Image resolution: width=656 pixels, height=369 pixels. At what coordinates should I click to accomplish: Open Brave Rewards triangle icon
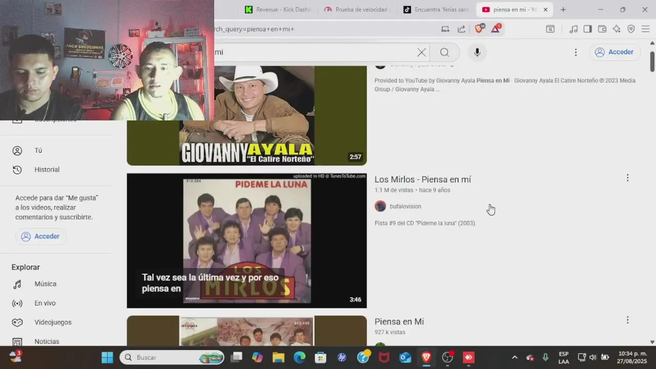pos(496,29)
